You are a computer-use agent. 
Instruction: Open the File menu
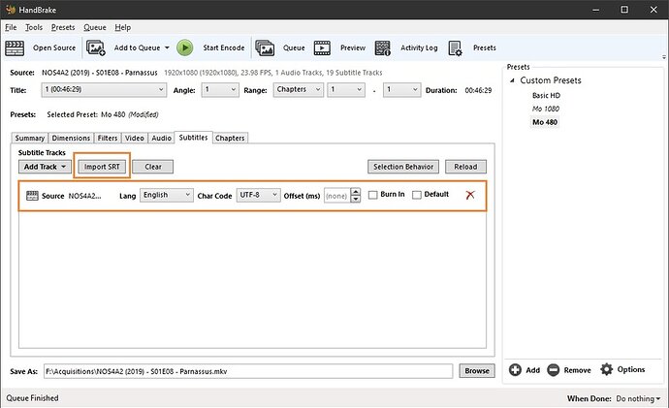click(11, 27)
